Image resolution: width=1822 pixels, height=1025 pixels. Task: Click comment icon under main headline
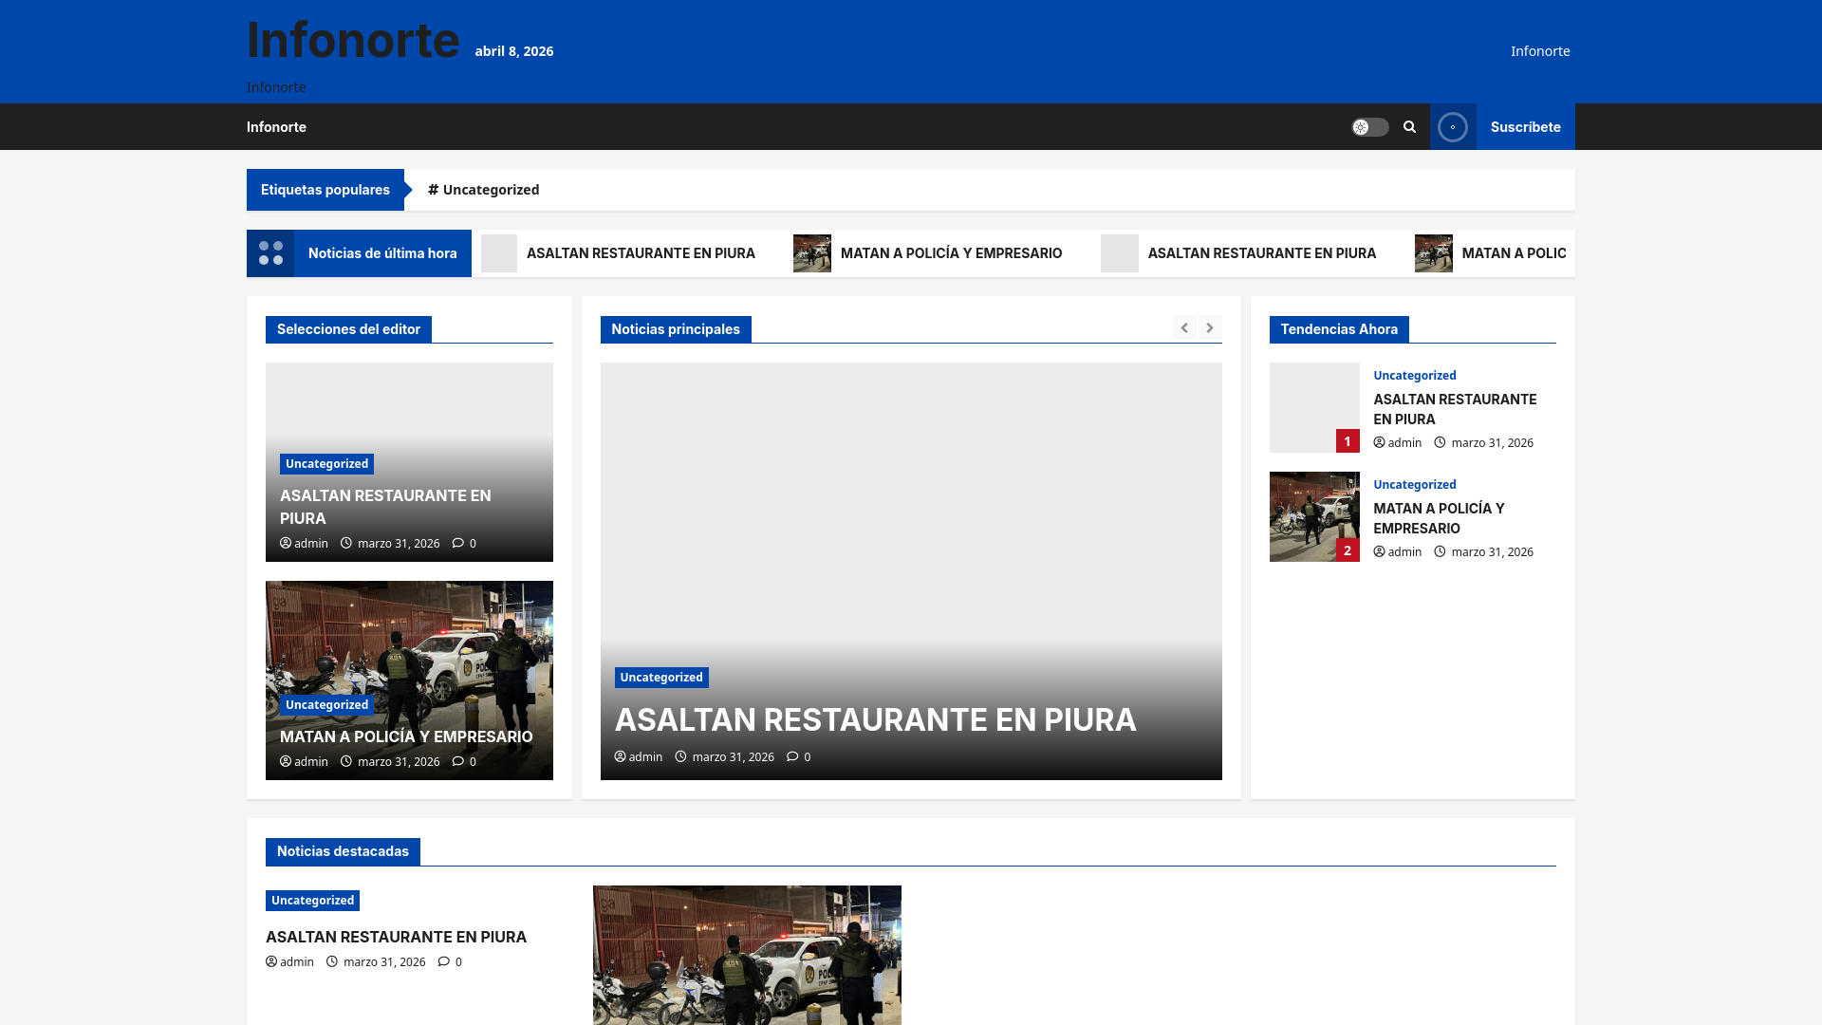tap(792, 757)
